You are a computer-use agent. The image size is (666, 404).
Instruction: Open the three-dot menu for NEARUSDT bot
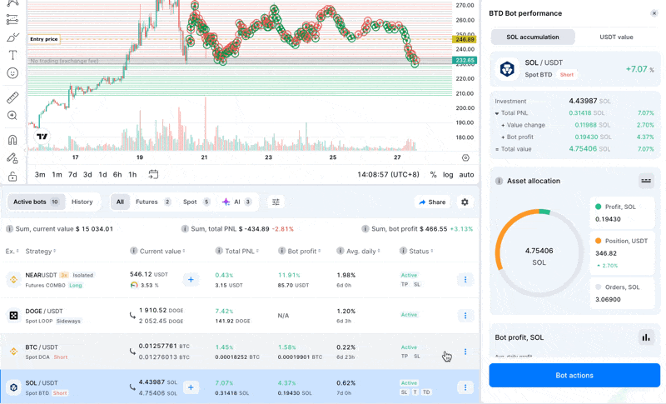coord(465,280)
